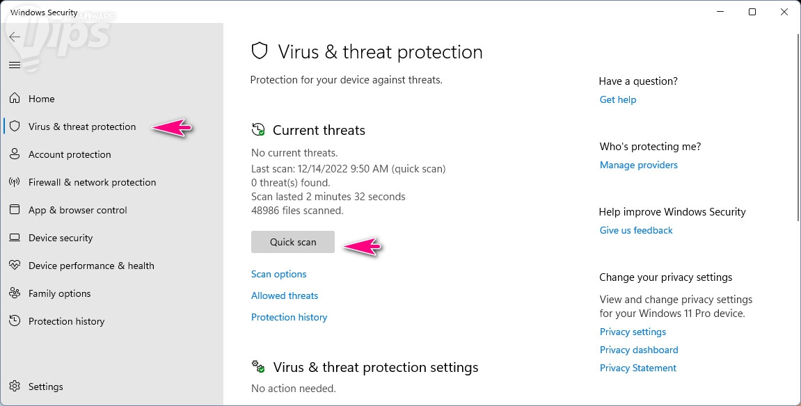Click the back arrow icon
This screenshot has height=406, width=801.
tap(15, 37)
